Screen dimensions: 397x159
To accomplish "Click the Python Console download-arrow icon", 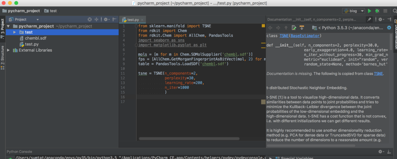I will pos(389,152).
